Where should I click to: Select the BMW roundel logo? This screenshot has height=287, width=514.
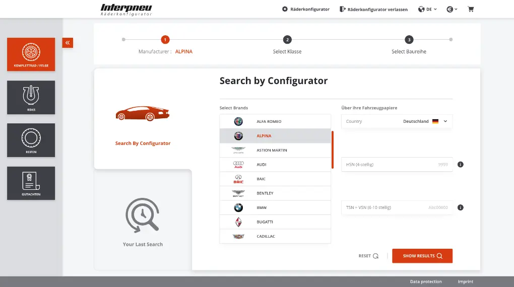pos(238,207)
